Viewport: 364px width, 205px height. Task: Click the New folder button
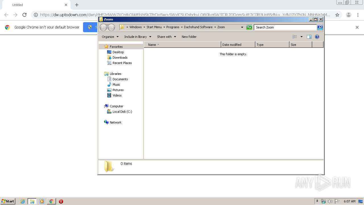(189, 37)
